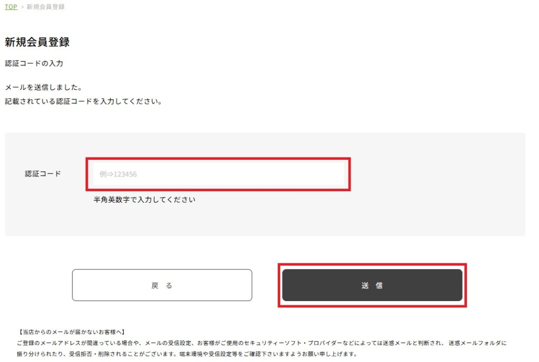Click the 半角英数字で入力してください hint text
This screenshot has width=539, height=362.
coord(144,200)
